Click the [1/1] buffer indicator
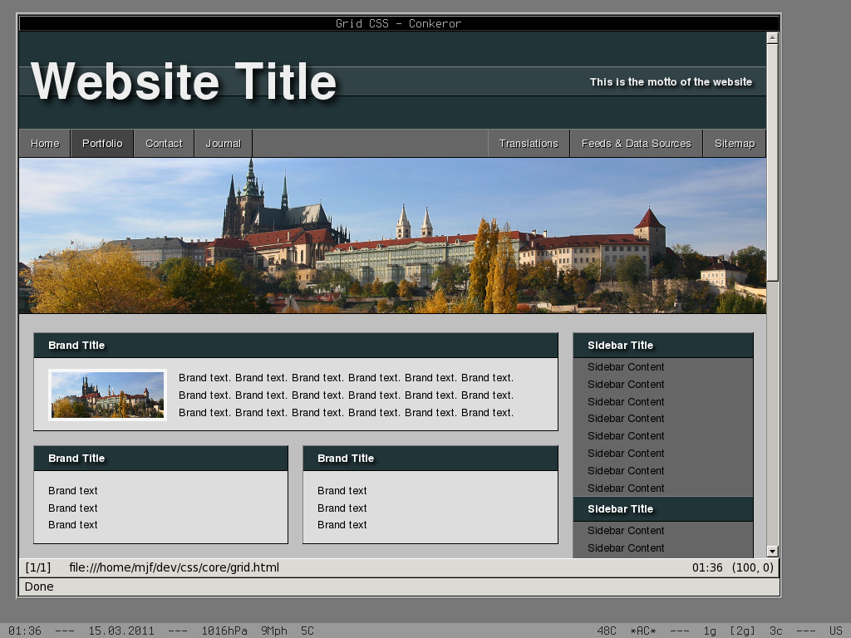 (38, 568)
